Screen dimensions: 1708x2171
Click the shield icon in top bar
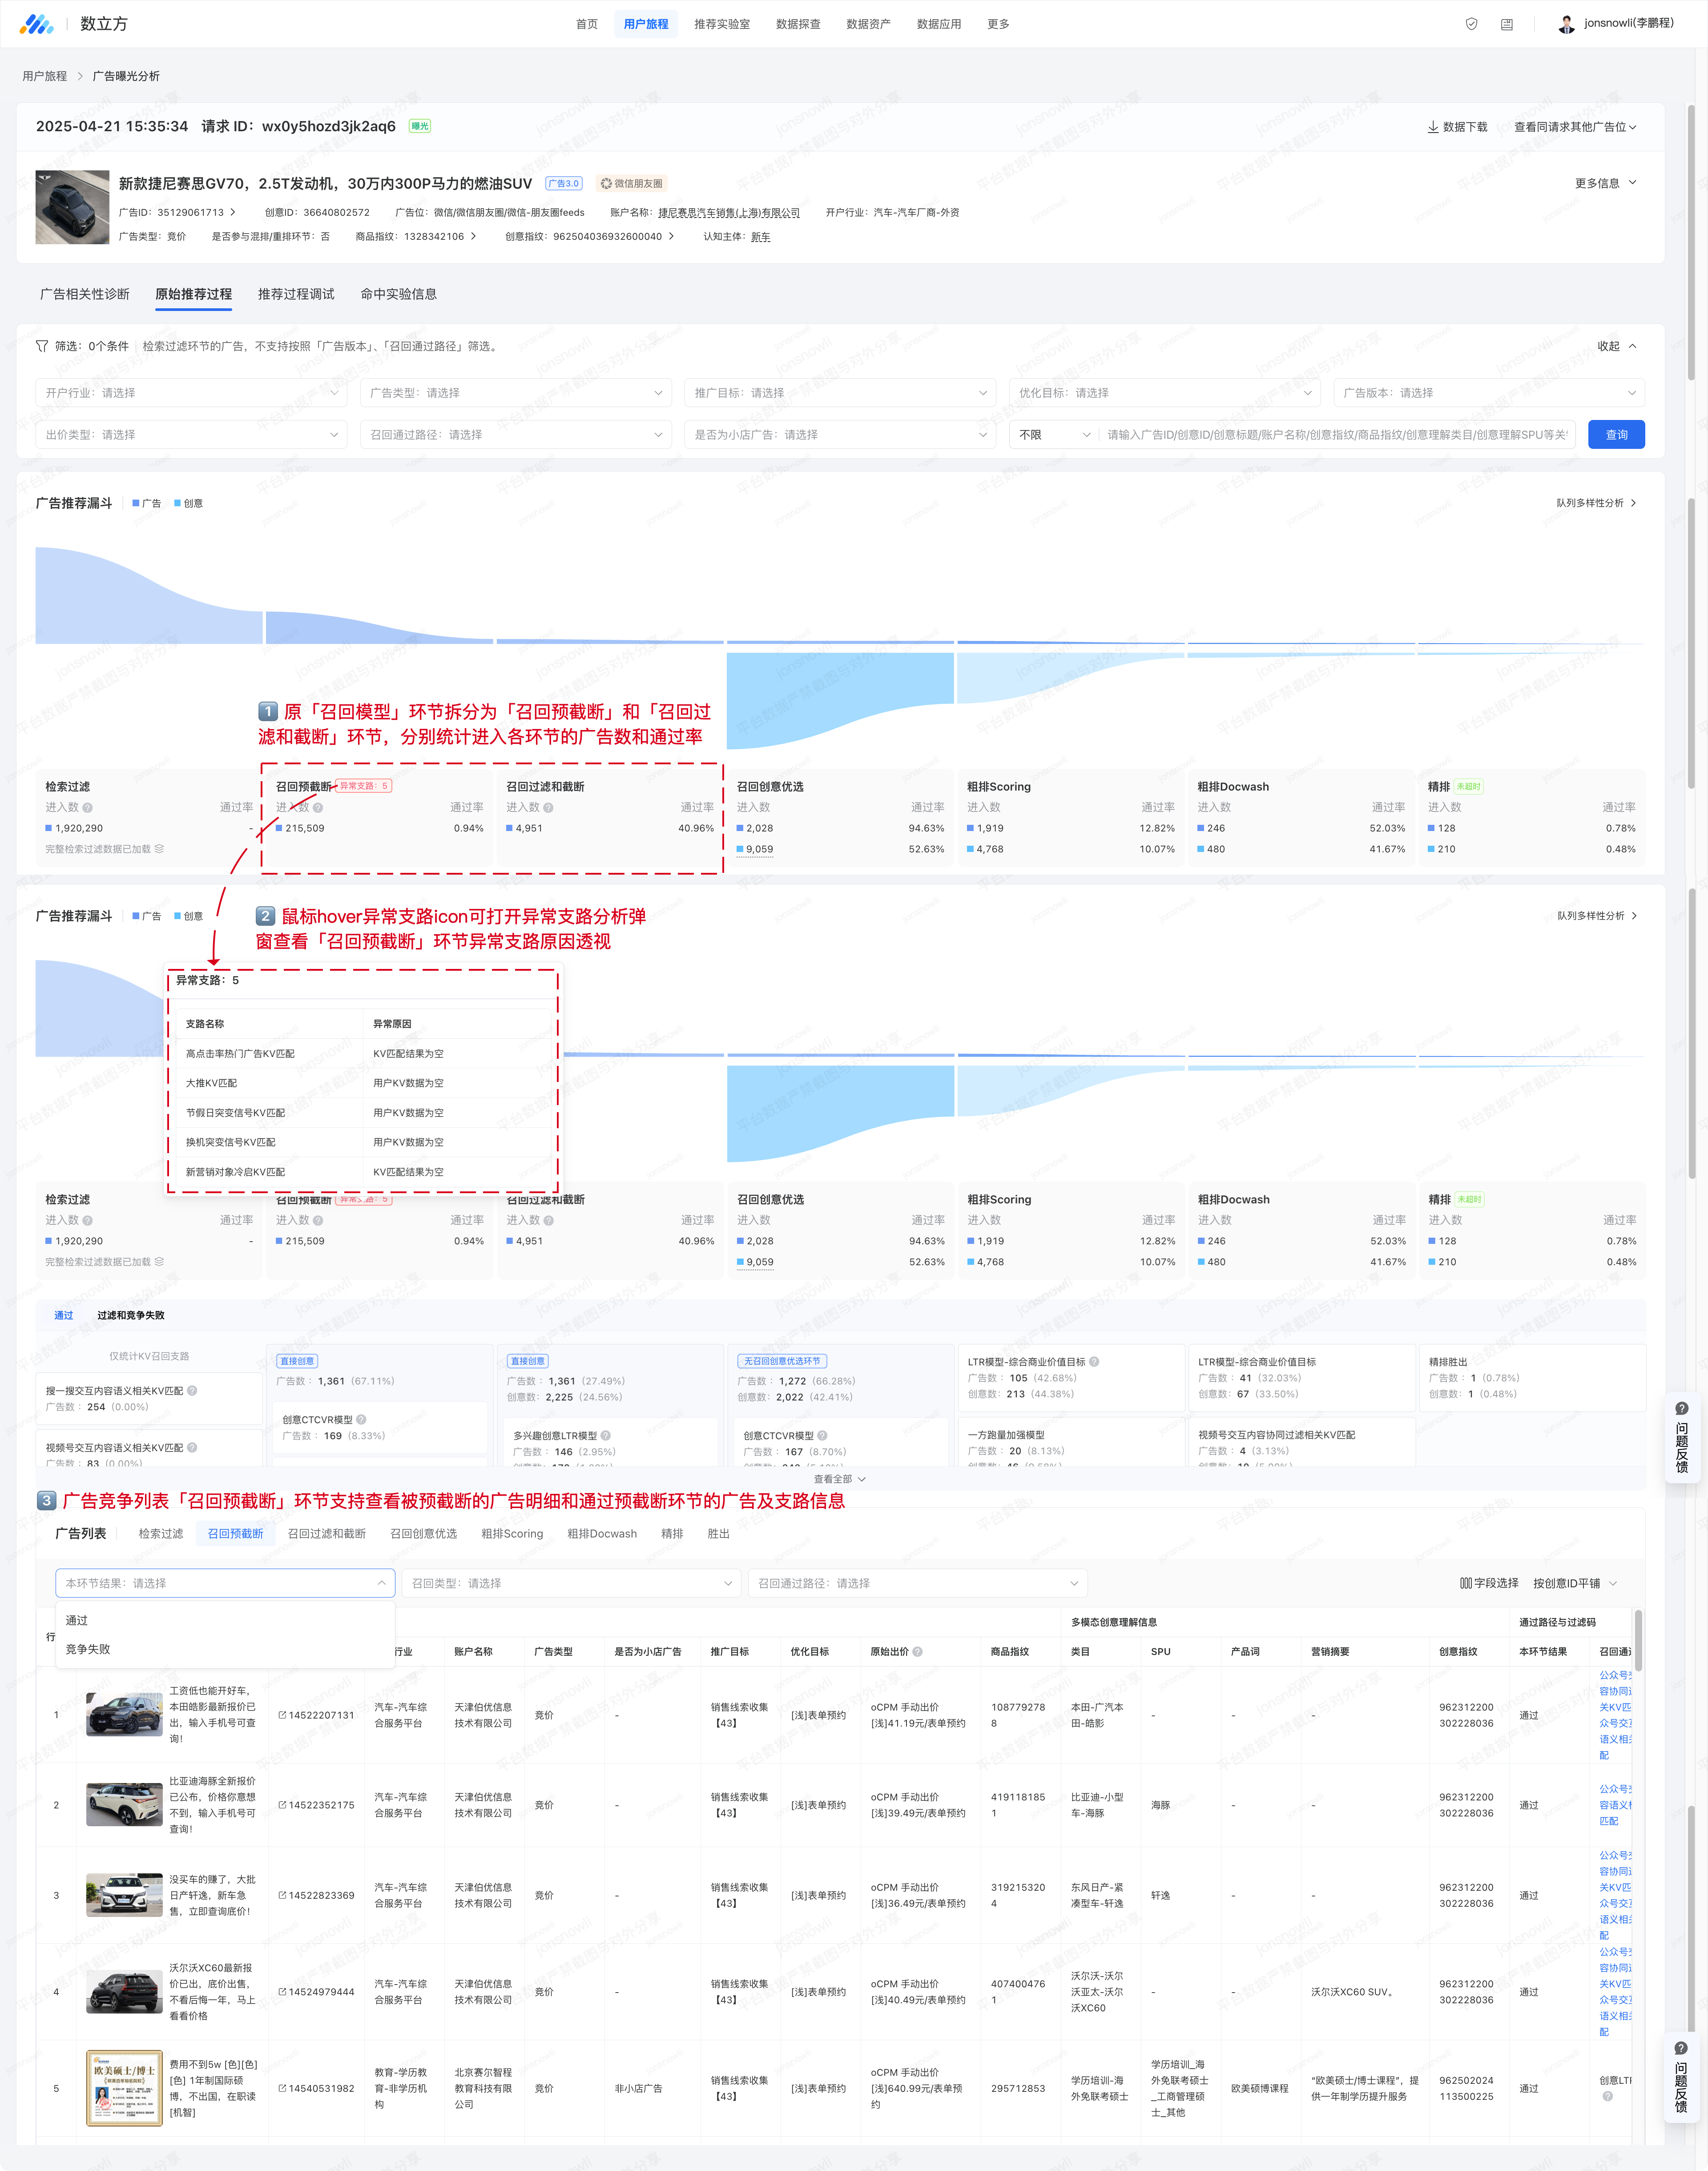pos(1471,24)
